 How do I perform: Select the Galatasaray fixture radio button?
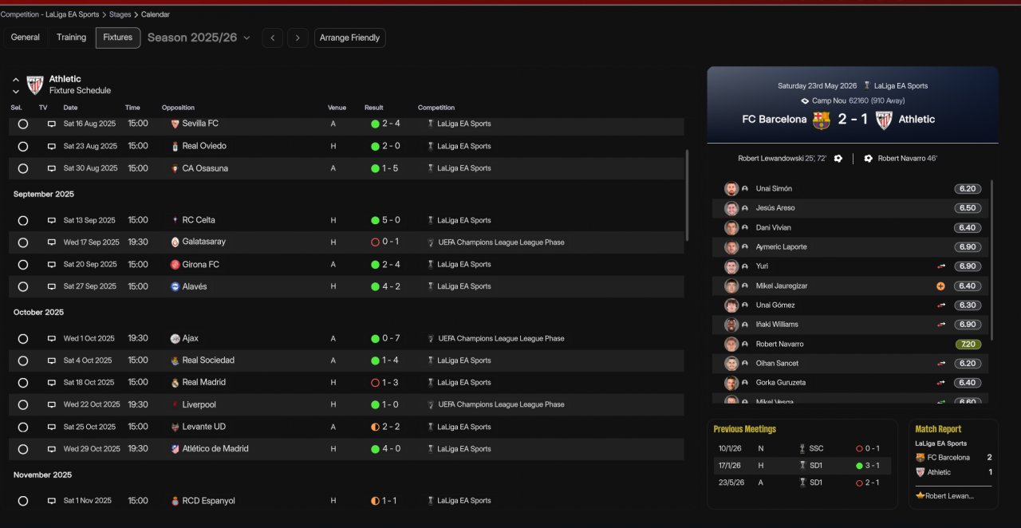pyautogui.click(x=22, y=242)
